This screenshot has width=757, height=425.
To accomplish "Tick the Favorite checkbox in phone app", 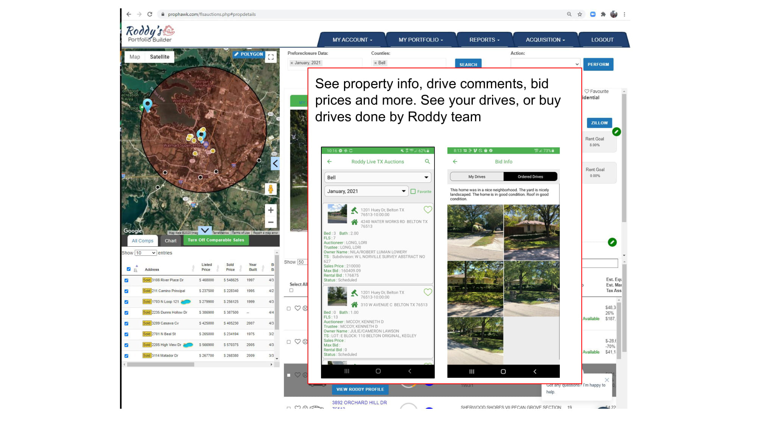I will [x=413, y=192].
